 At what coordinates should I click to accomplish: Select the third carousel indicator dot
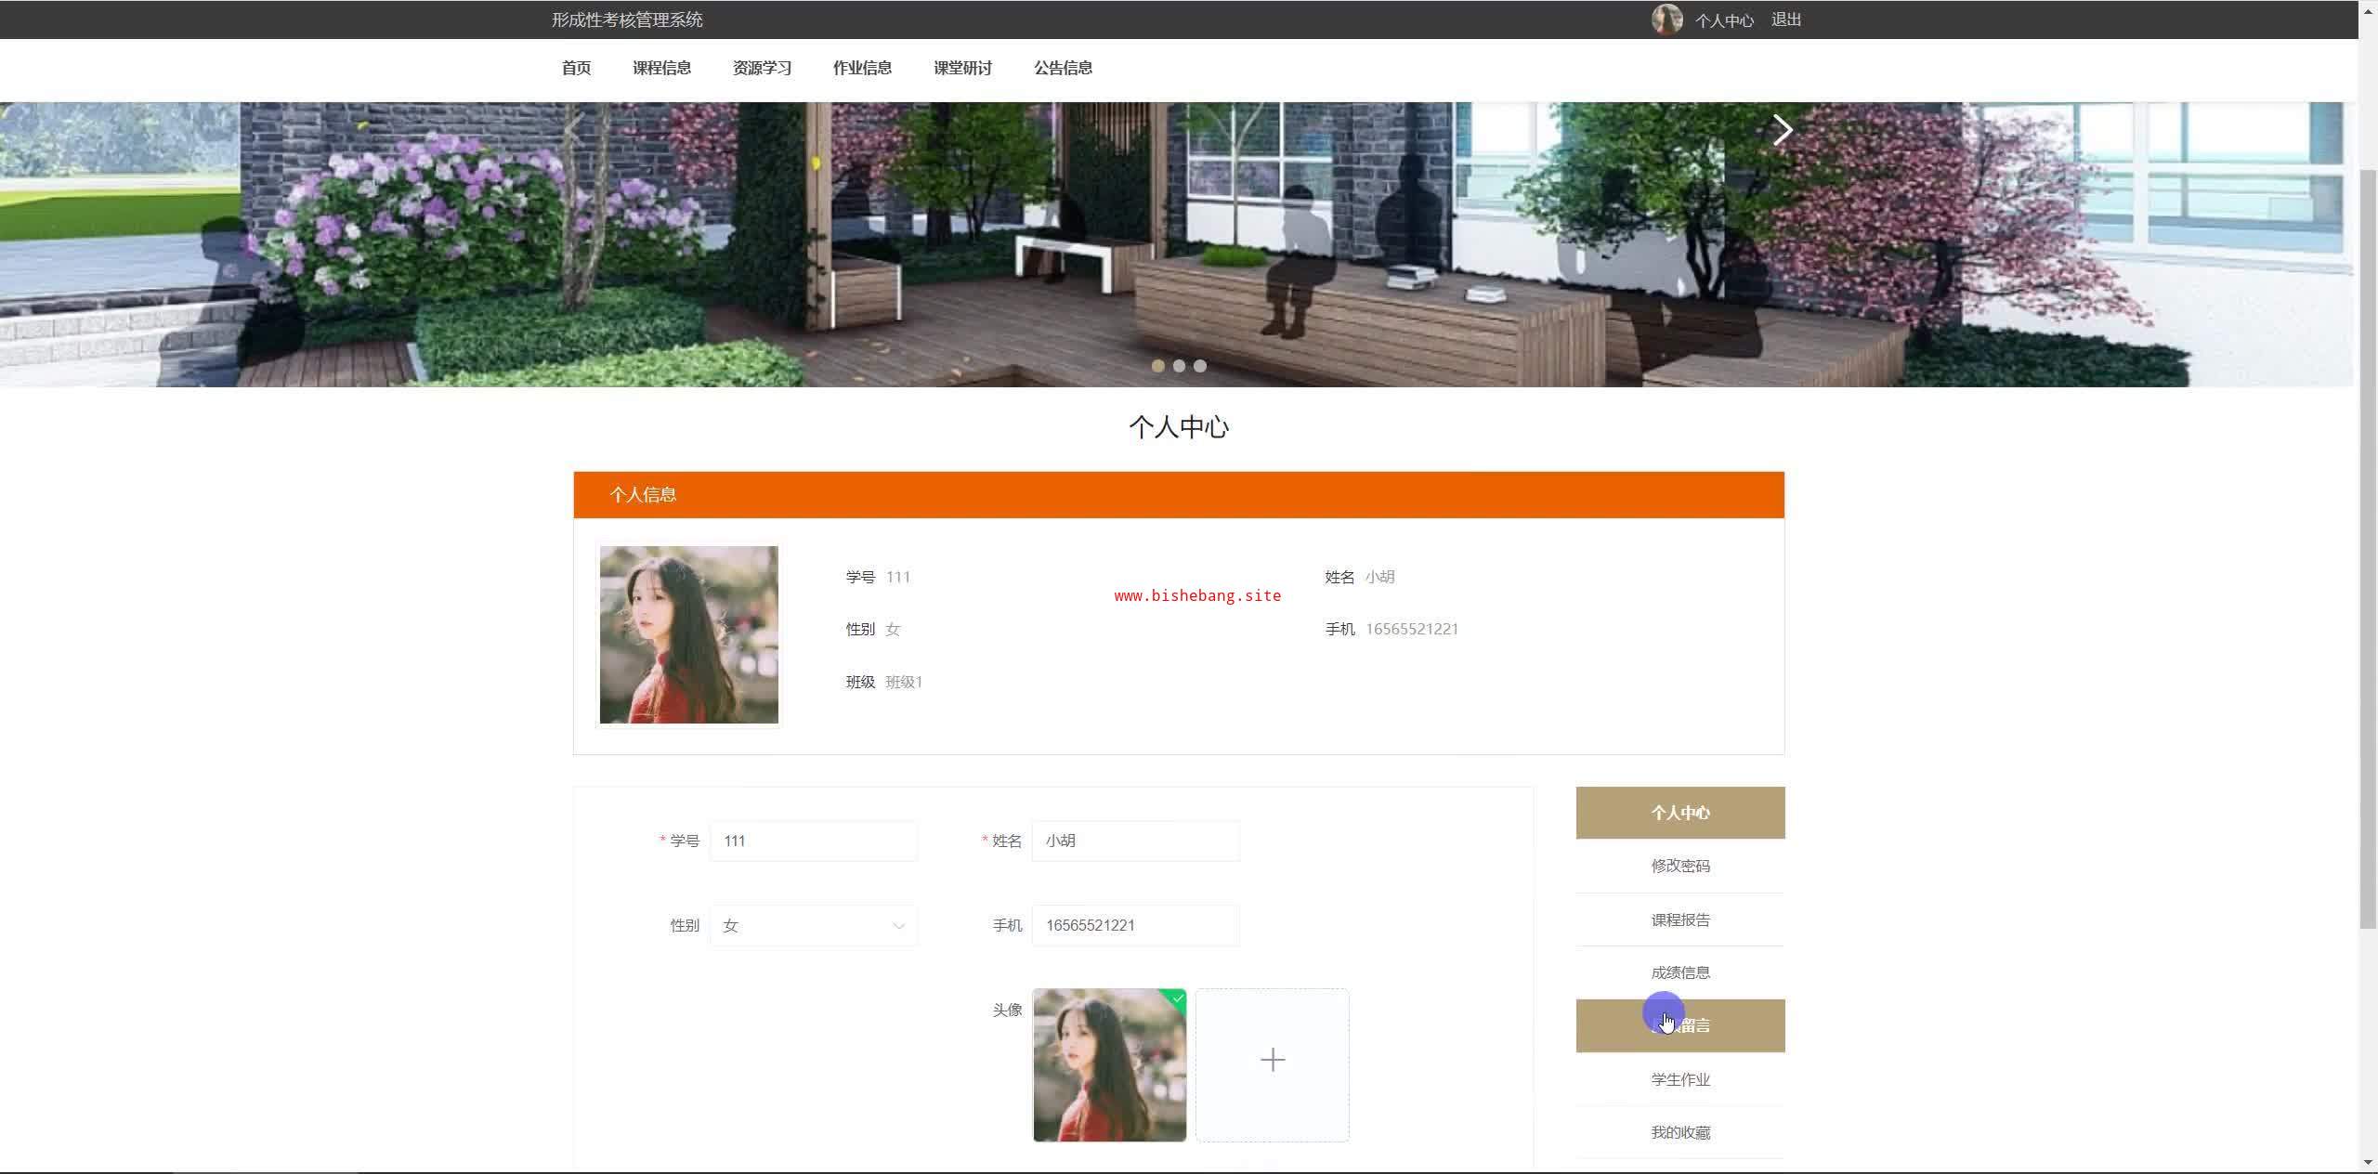[x=1200, y=366]
